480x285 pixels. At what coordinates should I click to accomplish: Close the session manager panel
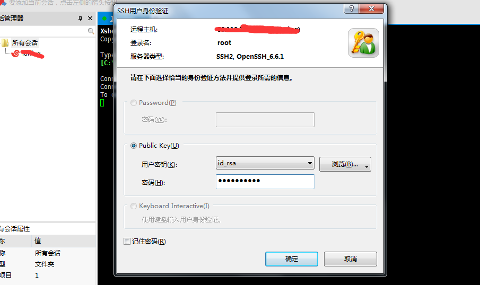coord(90,19)
